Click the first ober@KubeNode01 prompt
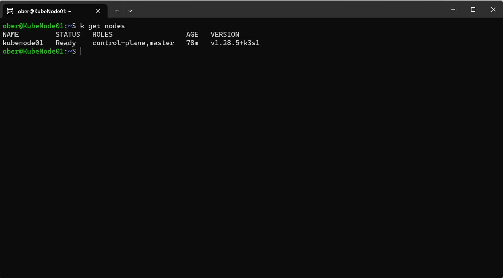Viewport: 503px width, 278px height. [39, 26]
